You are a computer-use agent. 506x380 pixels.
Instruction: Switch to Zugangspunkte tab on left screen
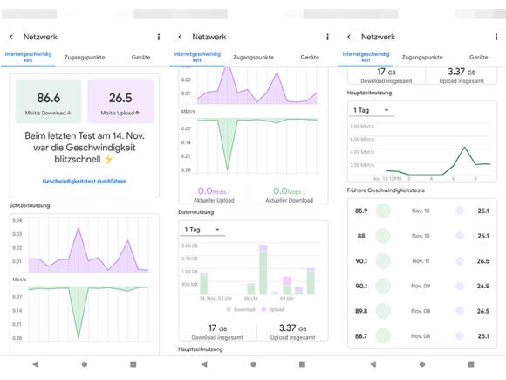pos(85,57)
